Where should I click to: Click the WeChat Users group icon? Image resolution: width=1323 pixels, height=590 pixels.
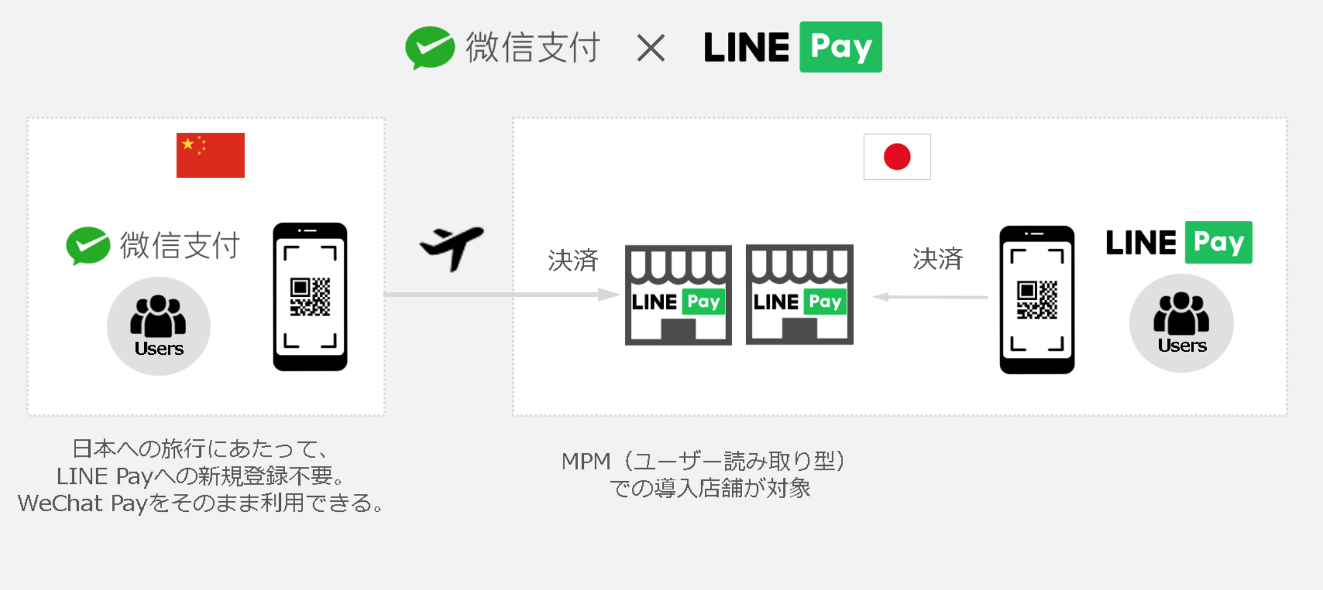[x=158, y=326]
